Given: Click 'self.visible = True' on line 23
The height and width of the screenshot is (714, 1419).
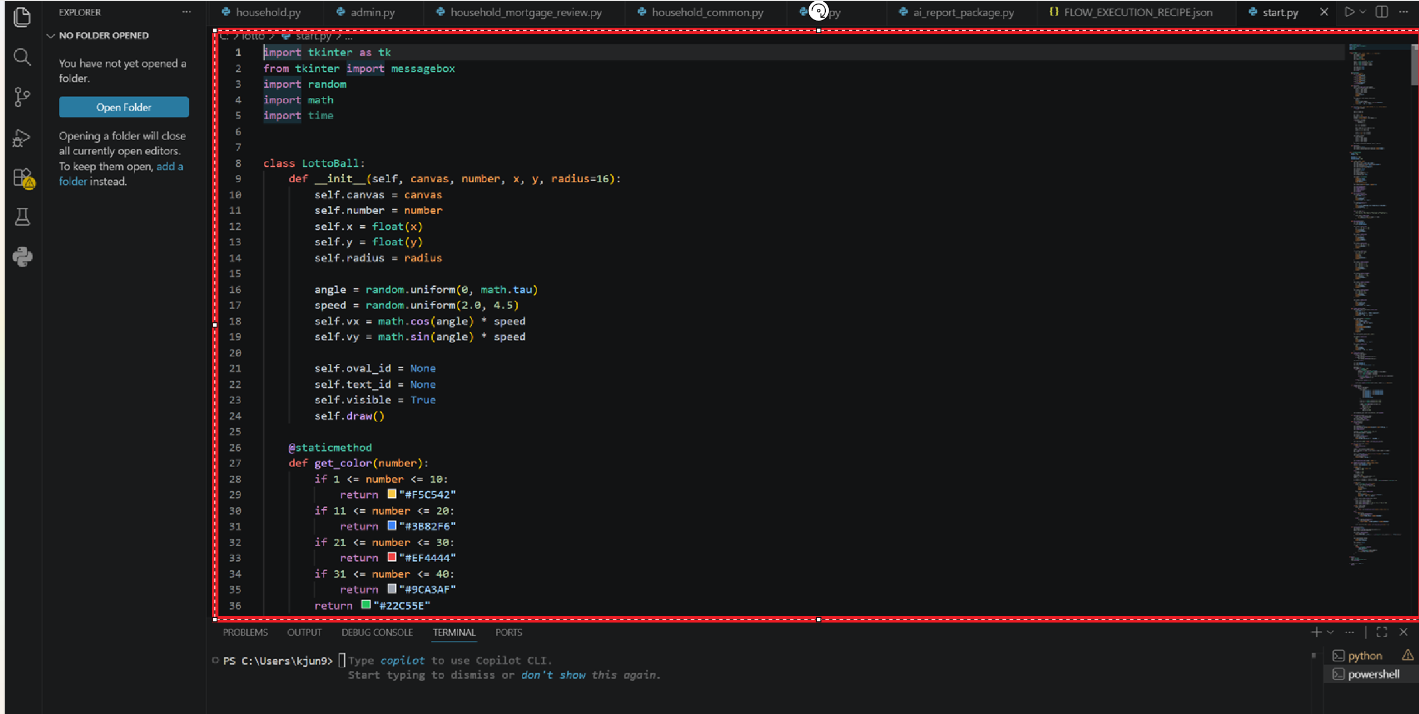Looking at the screenshot, I should tap(375, 400).
